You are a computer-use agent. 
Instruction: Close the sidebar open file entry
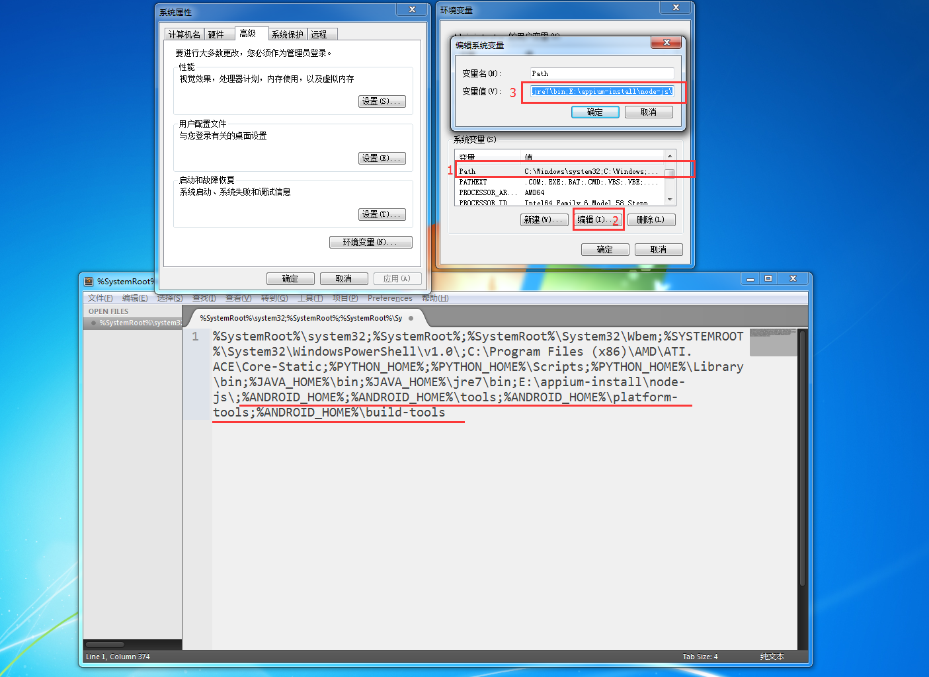click(93, 323)
